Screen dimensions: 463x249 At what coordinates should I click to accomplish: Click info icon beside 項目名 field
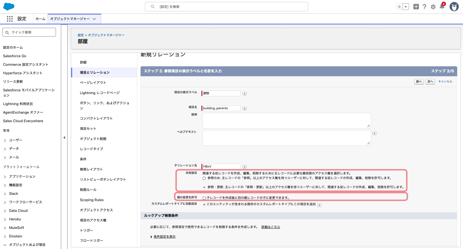pyautogui.click(x=244, y=108)
